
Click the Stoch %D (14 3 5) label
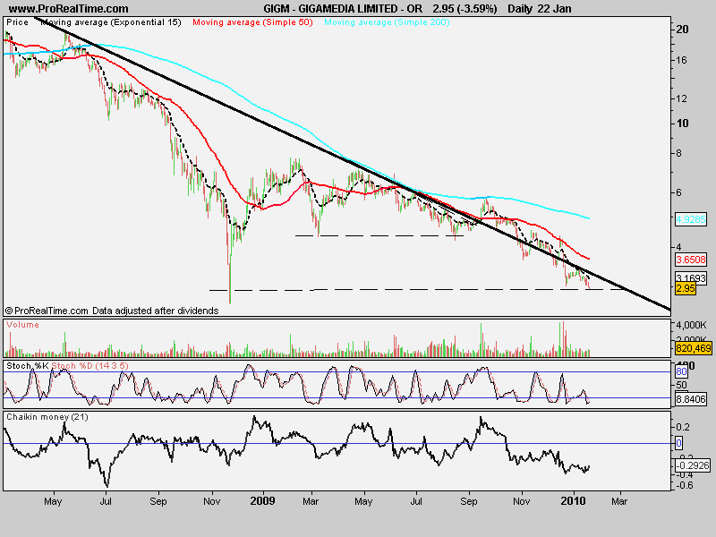pos(90,366)
